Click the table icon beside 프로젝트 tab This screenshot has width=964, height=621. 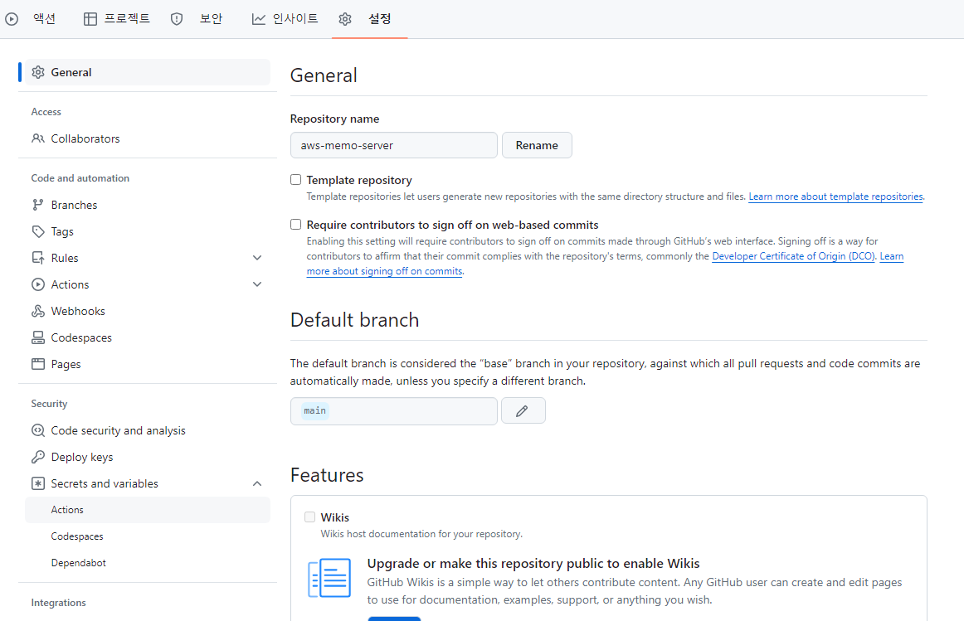click(90, 19)
